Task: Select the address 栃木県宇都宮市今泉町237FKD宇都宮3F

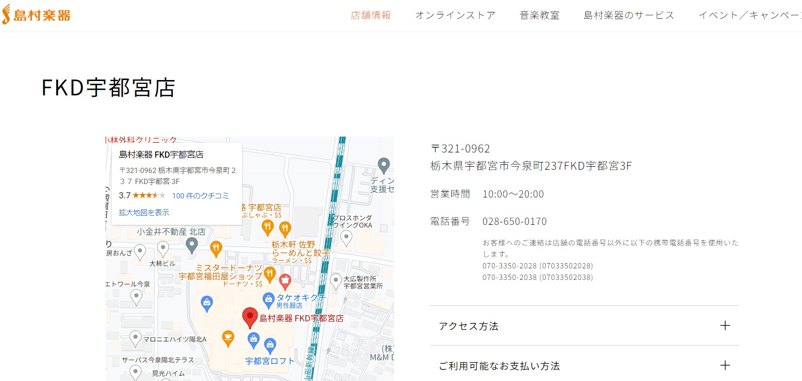Action: pyautogui.click(x=531, y=166)
